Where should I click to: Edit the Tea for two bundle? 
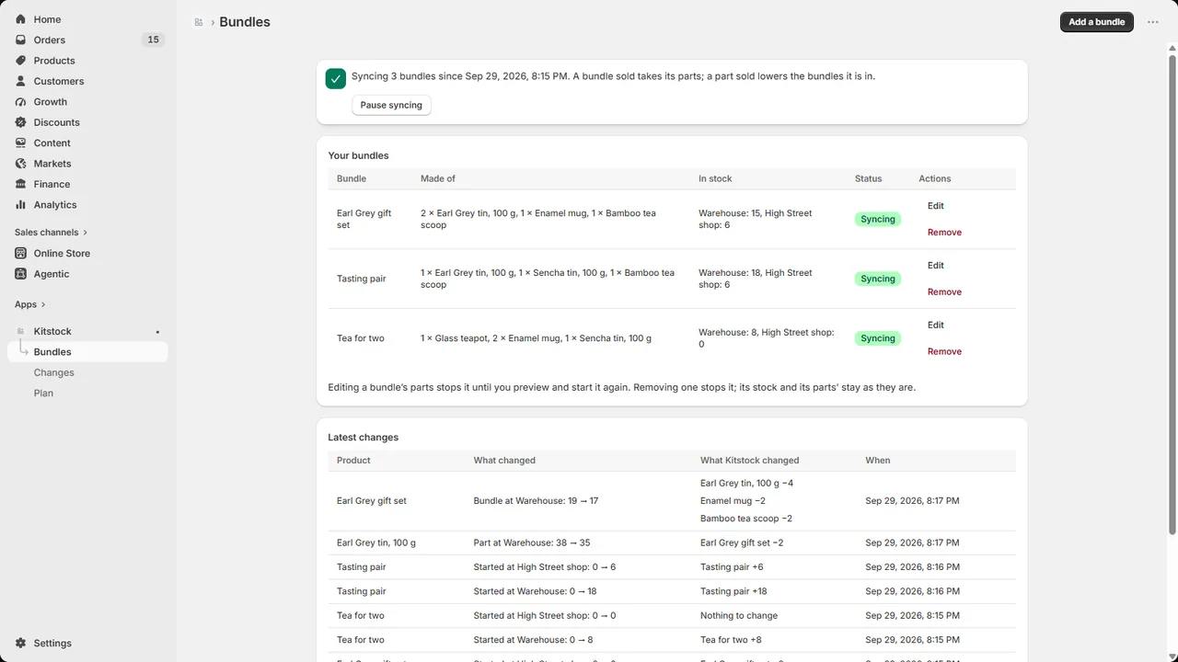pos(936,325)
